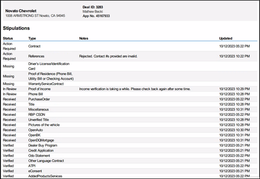Screen dimensions: 260x179
Task: Click In Review status of Phone Bill
Action: pos(10,94)
